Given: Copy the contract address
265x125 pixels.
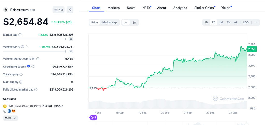Looking at the screenshot, I should [5, 111].
